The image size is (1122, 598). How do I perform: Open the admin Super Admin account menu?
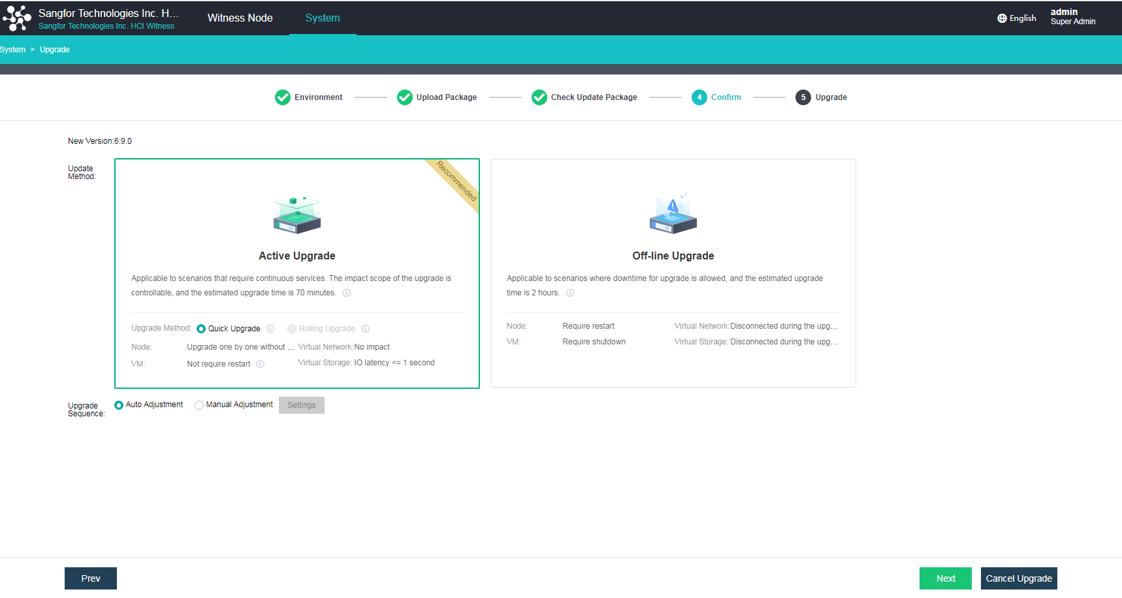click(x=1072, y=17)
